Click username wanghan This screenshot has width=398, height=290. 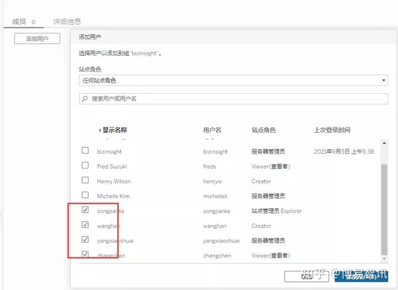pos(214,226)
